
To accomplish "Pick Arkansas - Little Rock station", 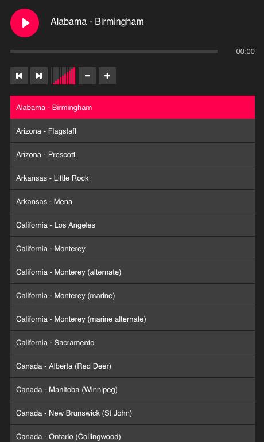I will point(133,178).
